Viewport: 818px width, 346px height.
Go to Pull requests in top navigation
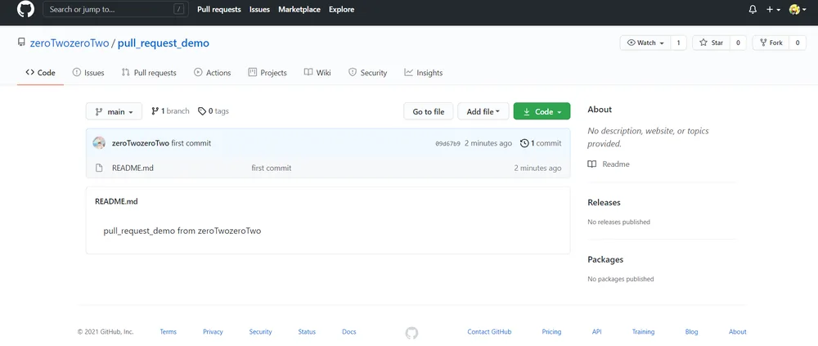tap(219, 9)
